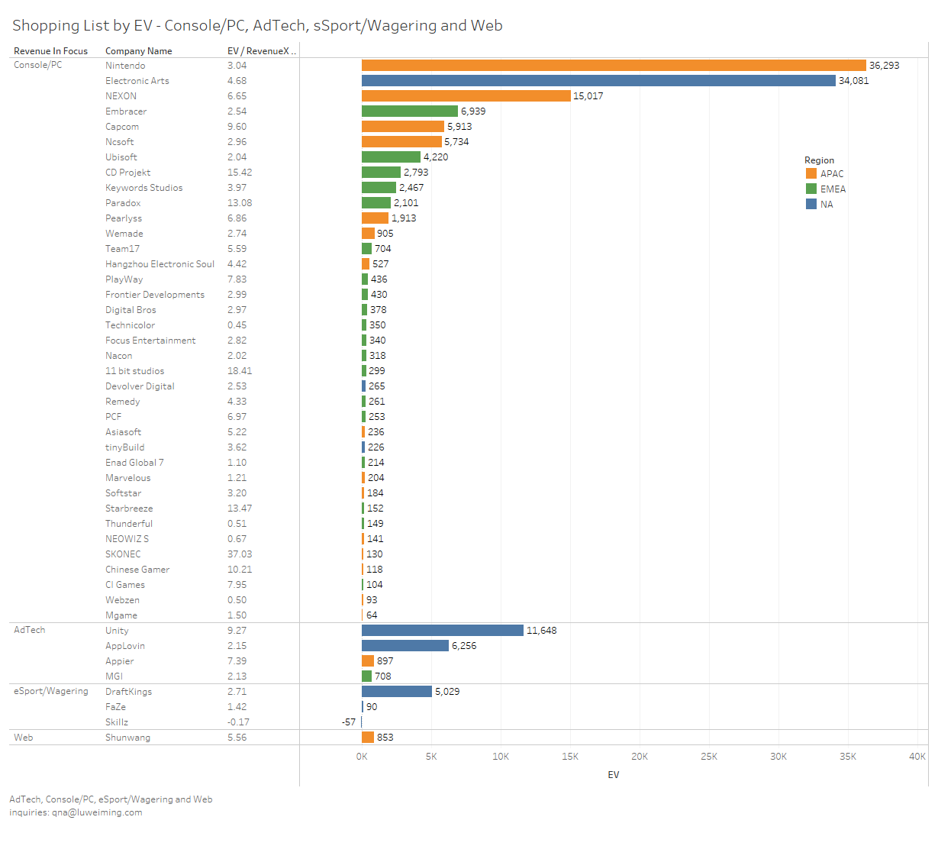The width and height of the screenshot is (938, 846).
Task: Click the 'Revenue In Focus' column header
Action: (x=50, y=51)
